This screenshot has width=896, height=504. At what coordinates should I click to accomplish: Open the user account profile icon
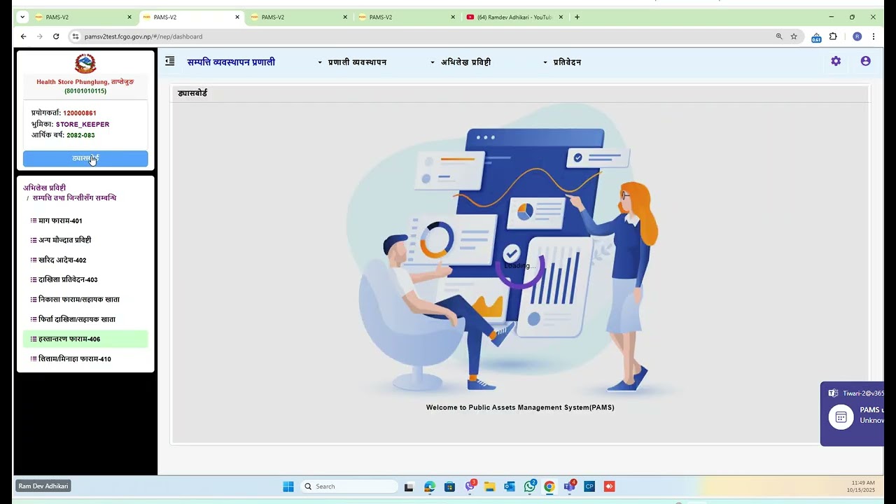[865, 61]
